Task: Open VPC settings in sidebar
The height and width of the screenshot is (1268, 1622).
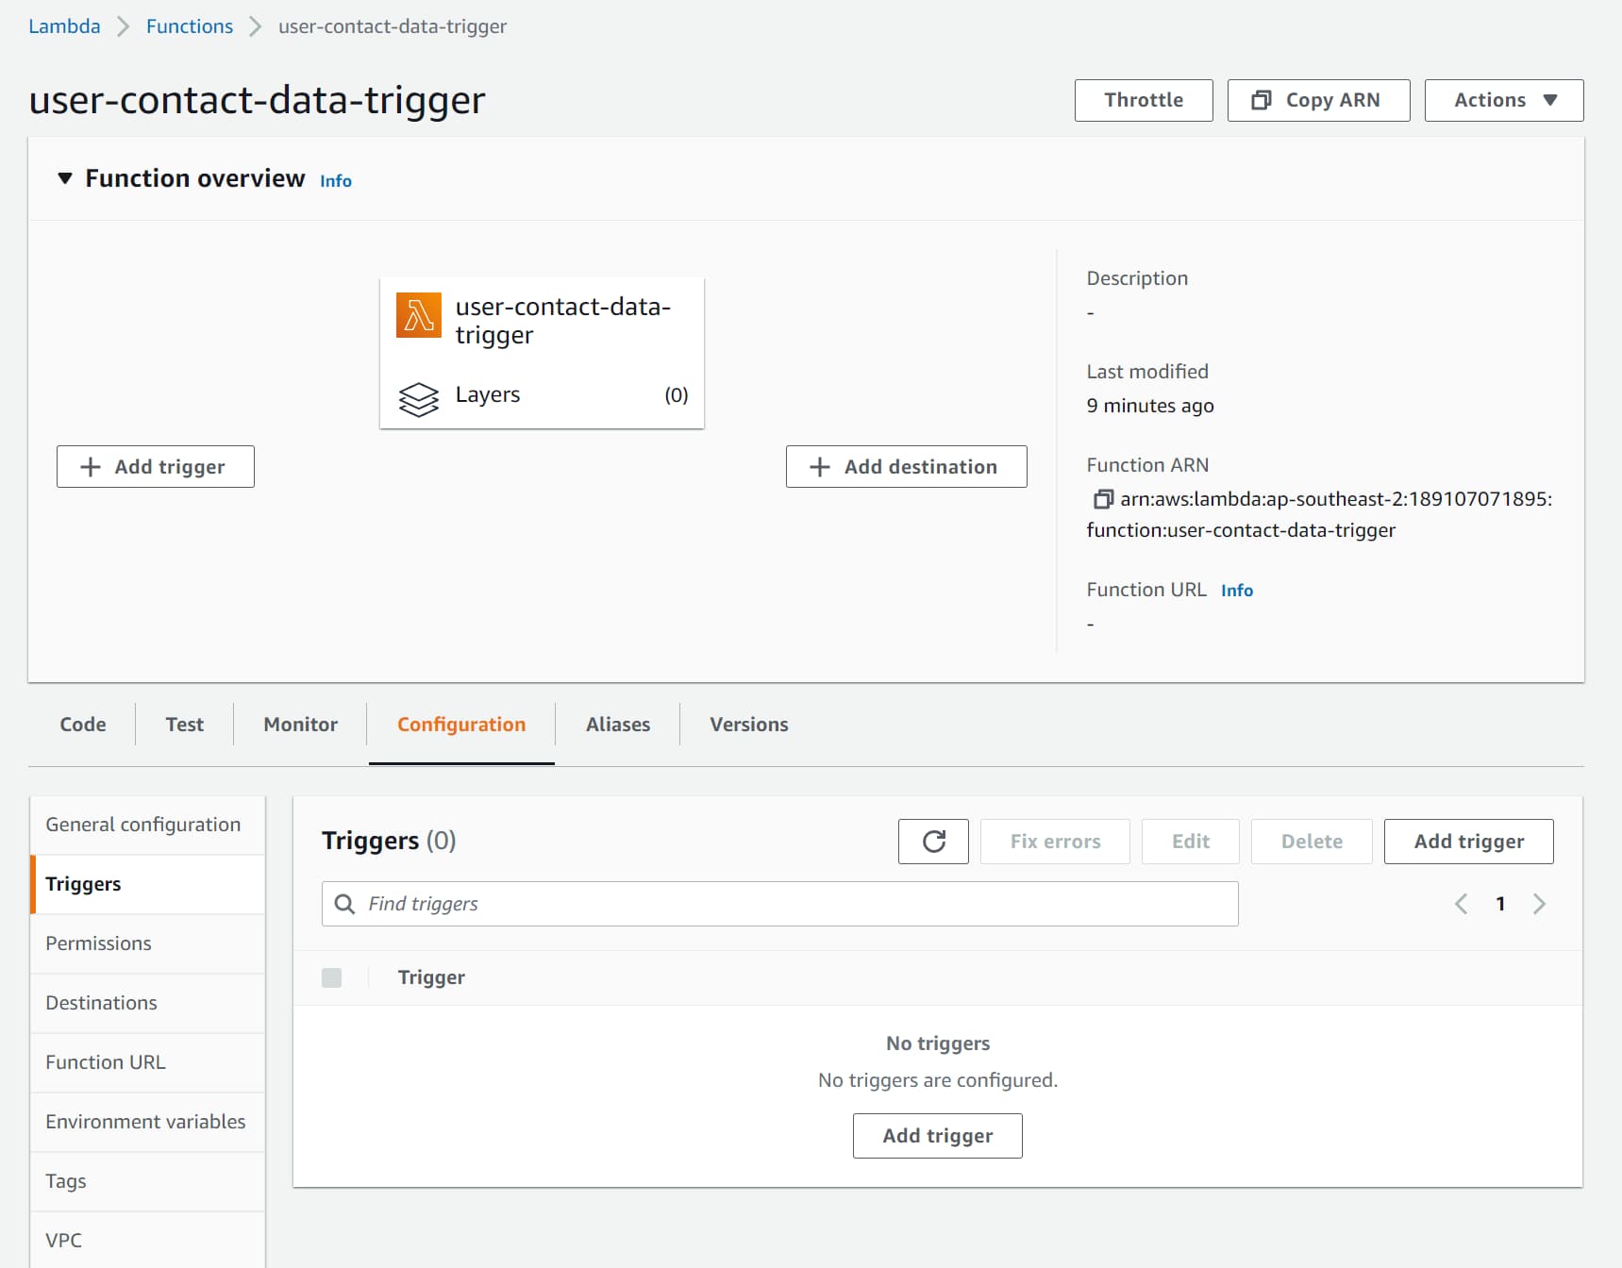Action: (x=147, y=1240)
